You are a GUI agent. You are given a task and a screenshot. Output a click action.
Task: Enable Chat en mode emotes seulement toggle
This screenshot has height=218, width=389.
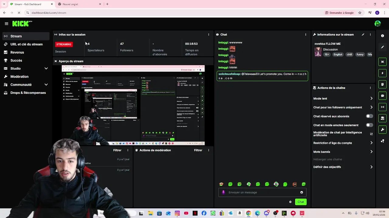(369, 125)
